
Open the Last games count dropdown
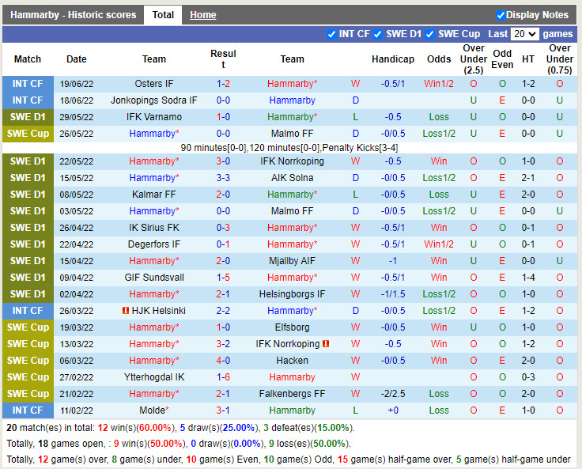(525, 34)
